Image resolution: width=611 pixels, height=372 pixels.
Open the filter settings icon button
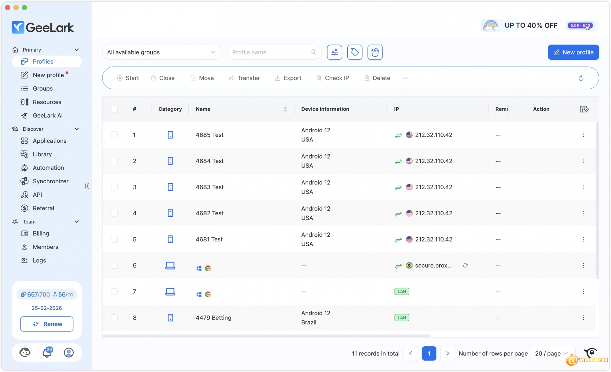pos(335,52)
